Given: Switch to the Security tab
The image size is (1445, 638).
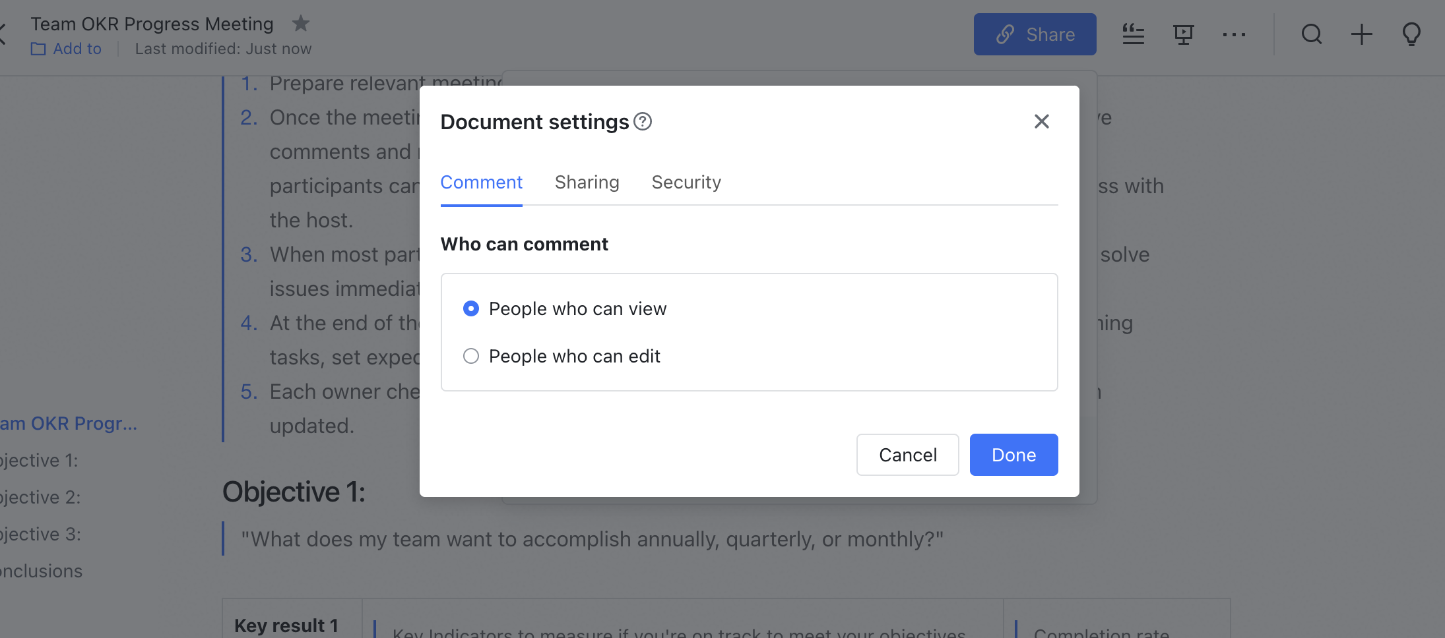Looking at the screenshot, I should pos(686,182).
